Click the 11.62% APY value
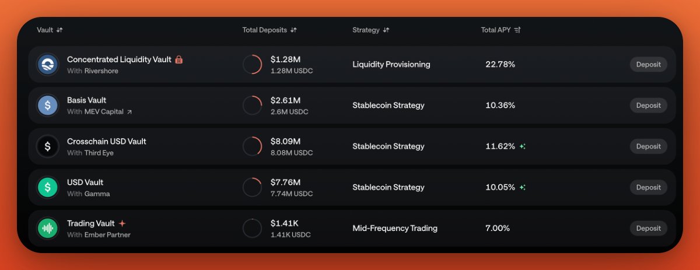The width and height of the screenshot is (700, 270). 501,146
